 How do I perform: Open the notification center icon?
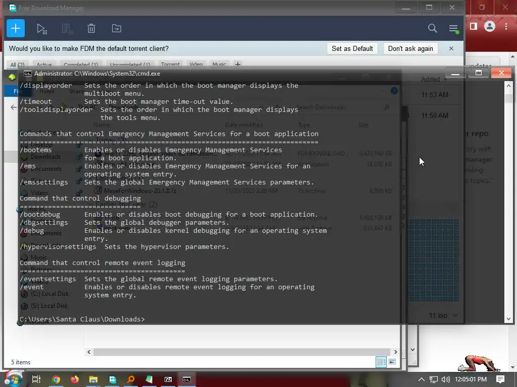pyautogui.click(x=500, y=379)
